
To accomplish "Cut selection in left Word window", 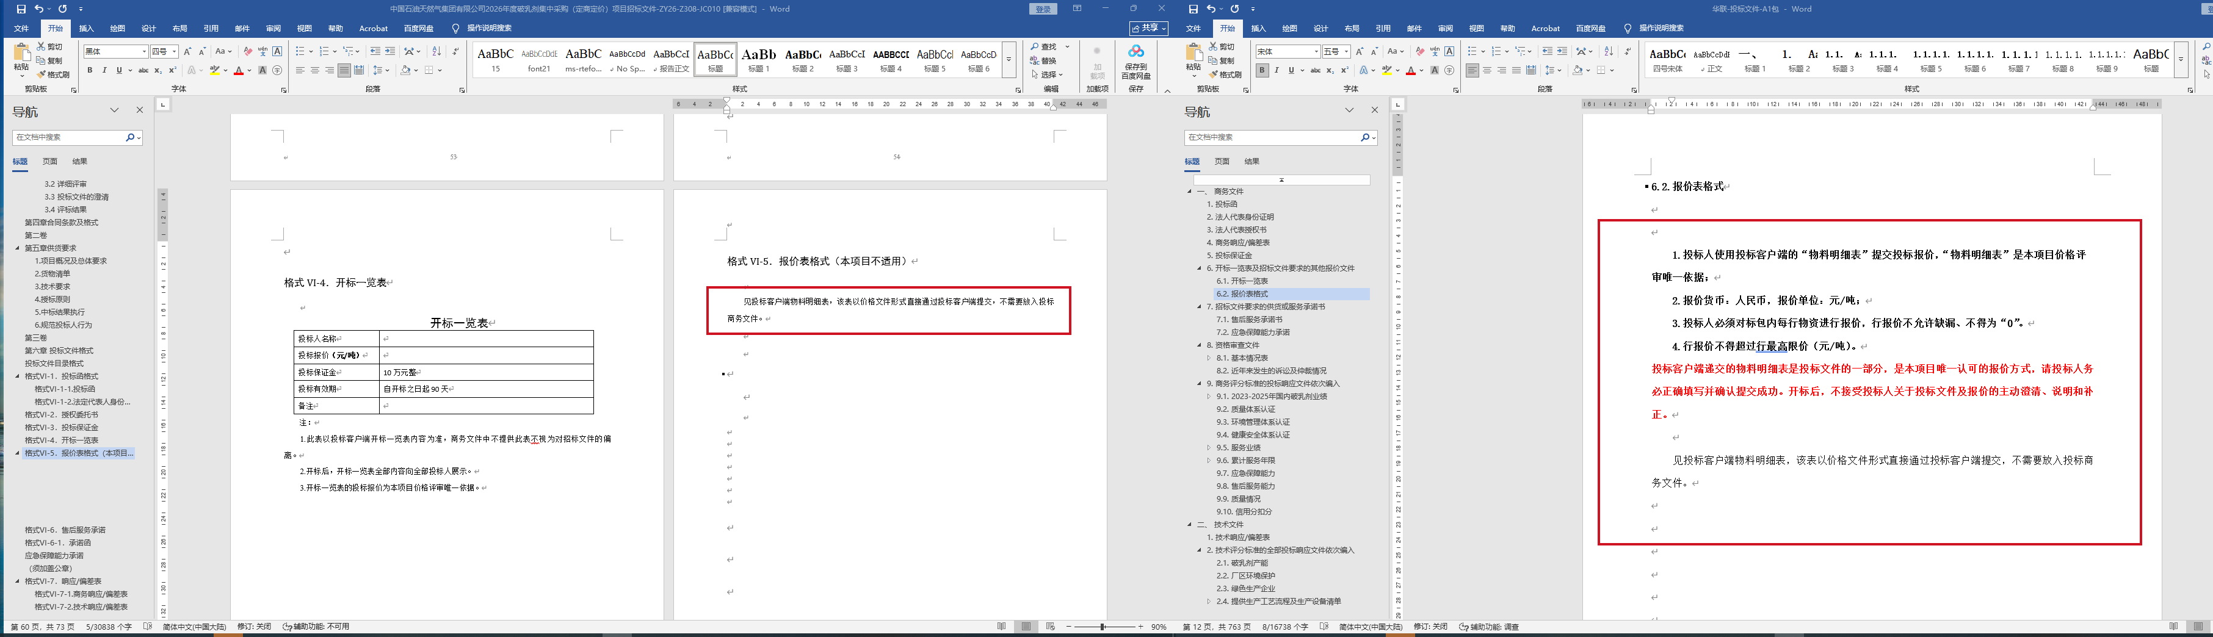I will point(51,47).
